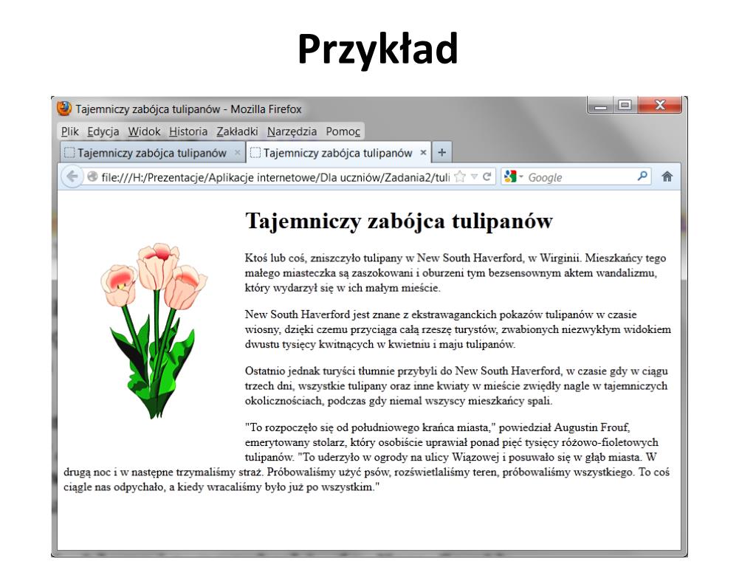This screenshot has height=567, width=756.
Task: Close the first Tajemniczy zabójca tulipanów tab
Action: (237, 153)
